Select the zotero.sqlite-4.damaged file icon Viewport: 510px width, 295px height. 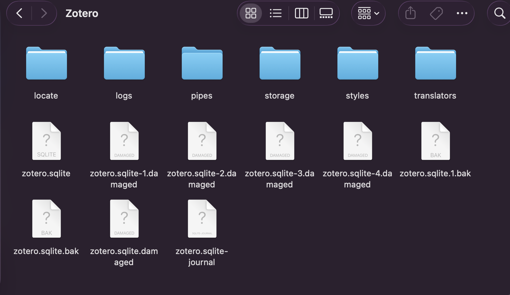pyautogui.click(x=358, y=141)
